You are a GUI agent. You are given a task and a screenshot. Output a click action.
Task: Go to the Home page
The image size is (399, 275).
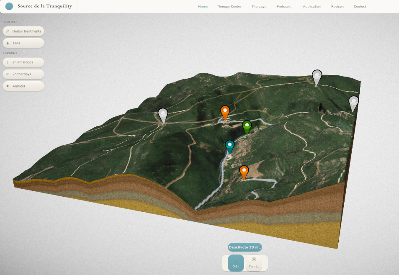coord(203,6)
